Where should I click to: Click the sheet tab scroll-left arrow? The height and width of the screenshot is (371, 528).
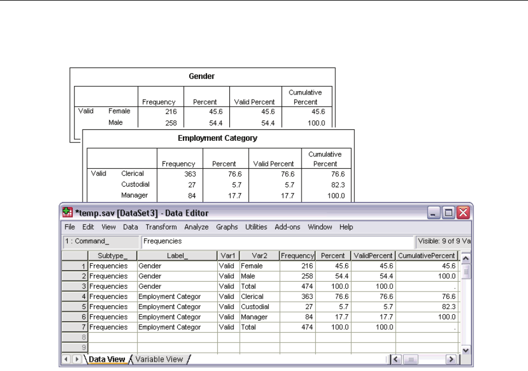[66, 359]
